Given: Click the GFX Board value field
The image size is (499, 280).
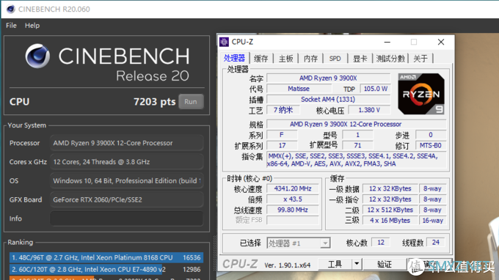Looking at the screenshot, I should click(126, 199).
